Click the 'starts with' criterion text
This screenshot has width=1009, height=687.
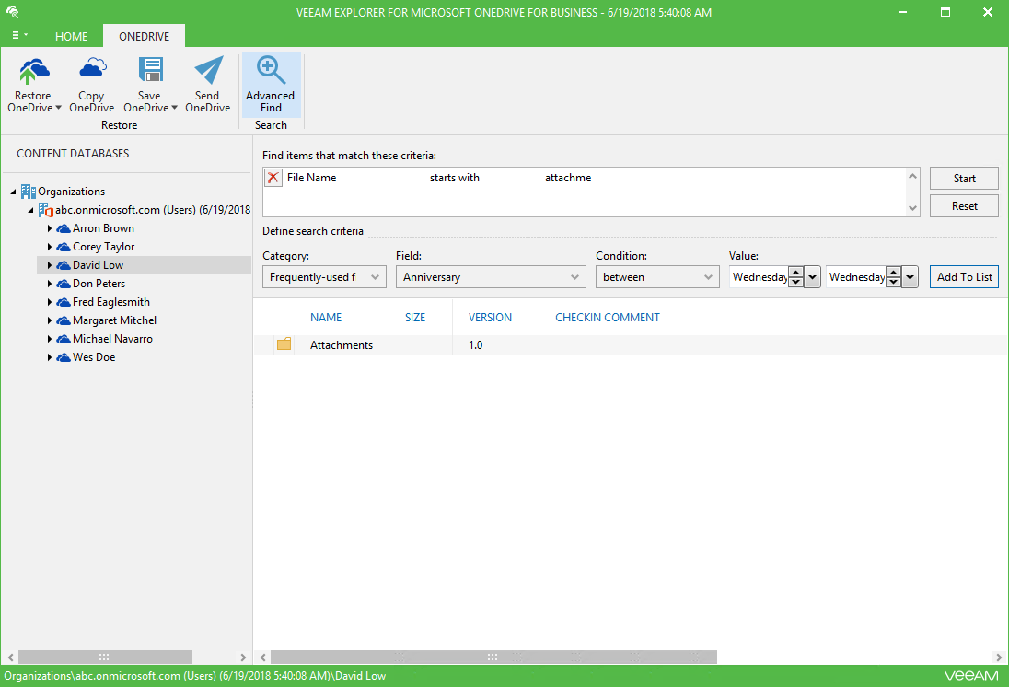click(454, 178)
